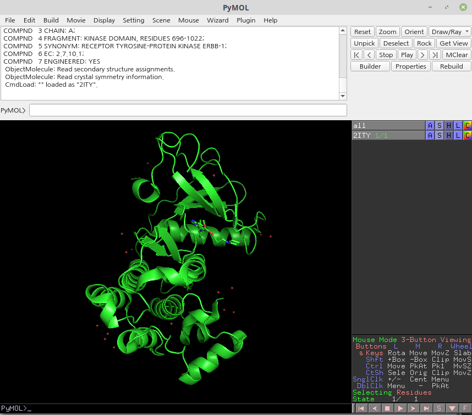Expand the Show menu on the all row
The image size is (472, 415).
tap(440, 126)
